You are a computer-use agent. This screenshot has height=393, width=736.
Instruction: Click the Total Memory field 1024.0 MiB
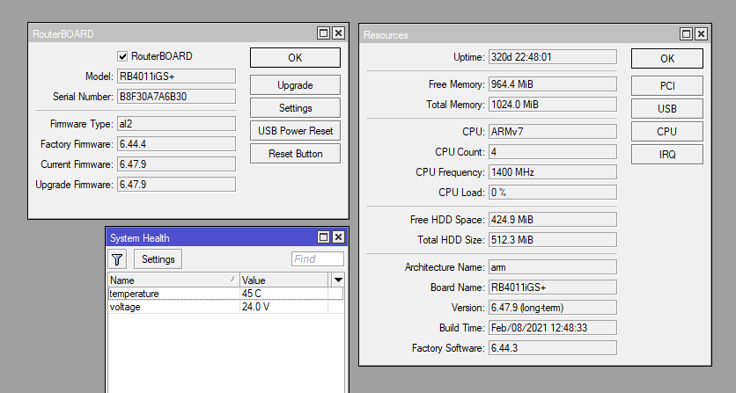coord(553,104)
